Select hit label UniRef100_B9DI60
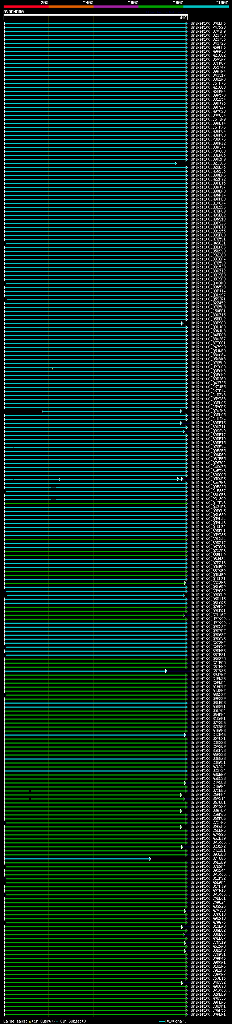Image resolution: width=232 pixels, height=1024 pixels. 208,379
